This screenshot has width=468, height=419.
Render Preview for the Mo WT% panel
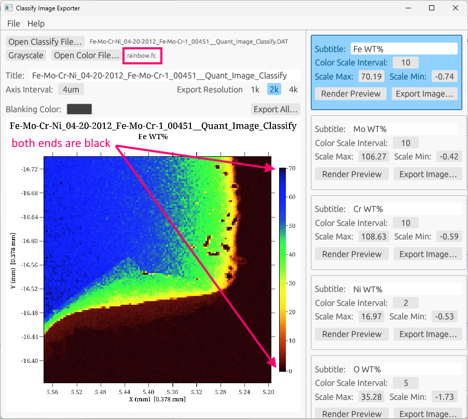352,174
